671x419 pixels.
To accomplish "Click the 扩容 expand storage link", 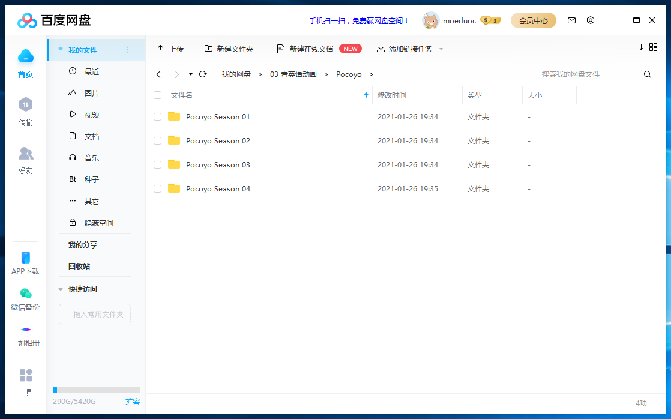I will [x=133, y=401].
